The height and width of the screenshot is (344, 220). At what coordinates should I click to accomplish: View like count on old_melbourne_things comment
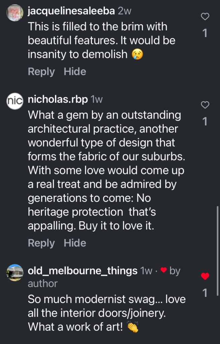(205, 293)
